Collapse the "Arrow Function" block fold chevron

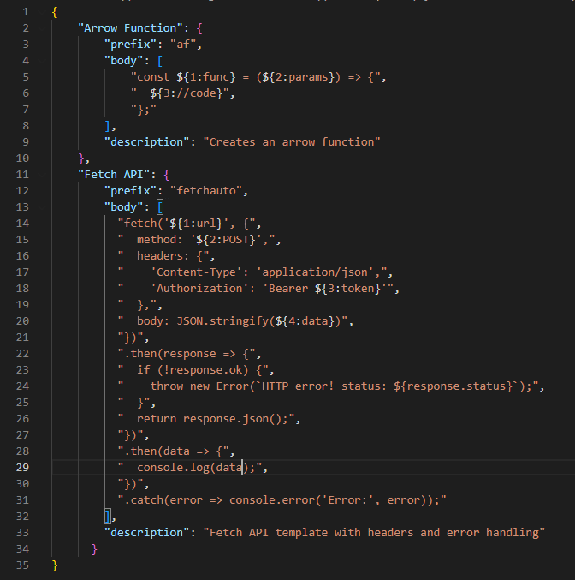[41, 28]
